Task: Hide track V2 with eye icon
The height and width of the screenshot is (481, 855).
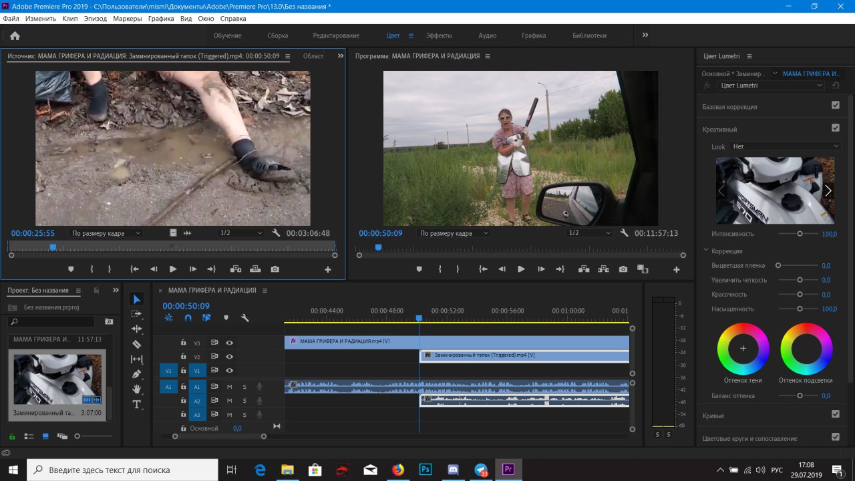Action: coord(229,357)
